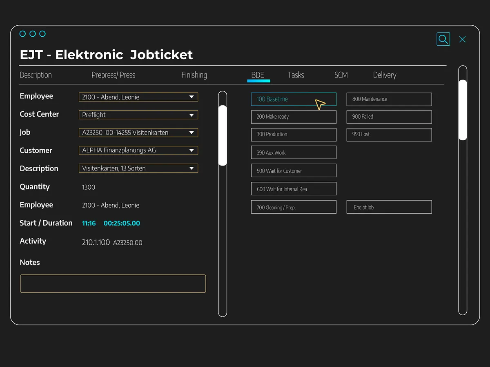490x367 pixels.
Task: Click the 300 Production button
Action: click(x=294, y=135)
